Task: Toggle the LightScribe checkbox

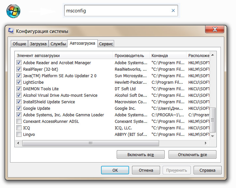Action: (19, 82)
